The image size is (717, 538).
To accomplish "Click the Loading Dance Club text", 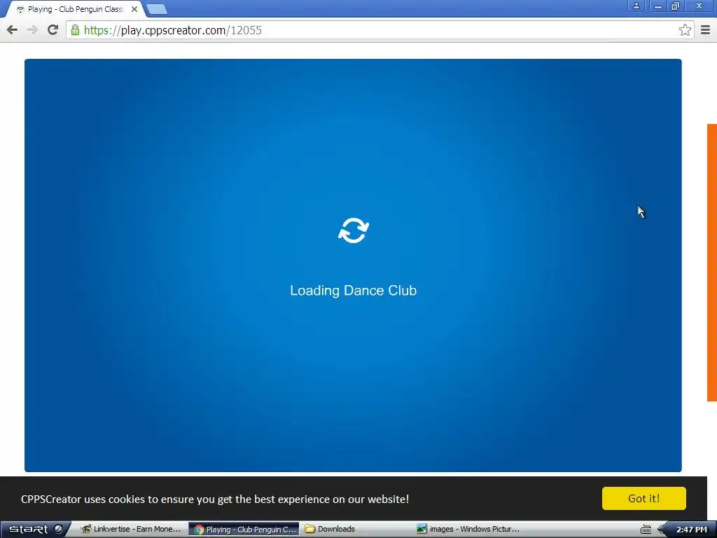I will pyautogui.click(x=353, y=291).
